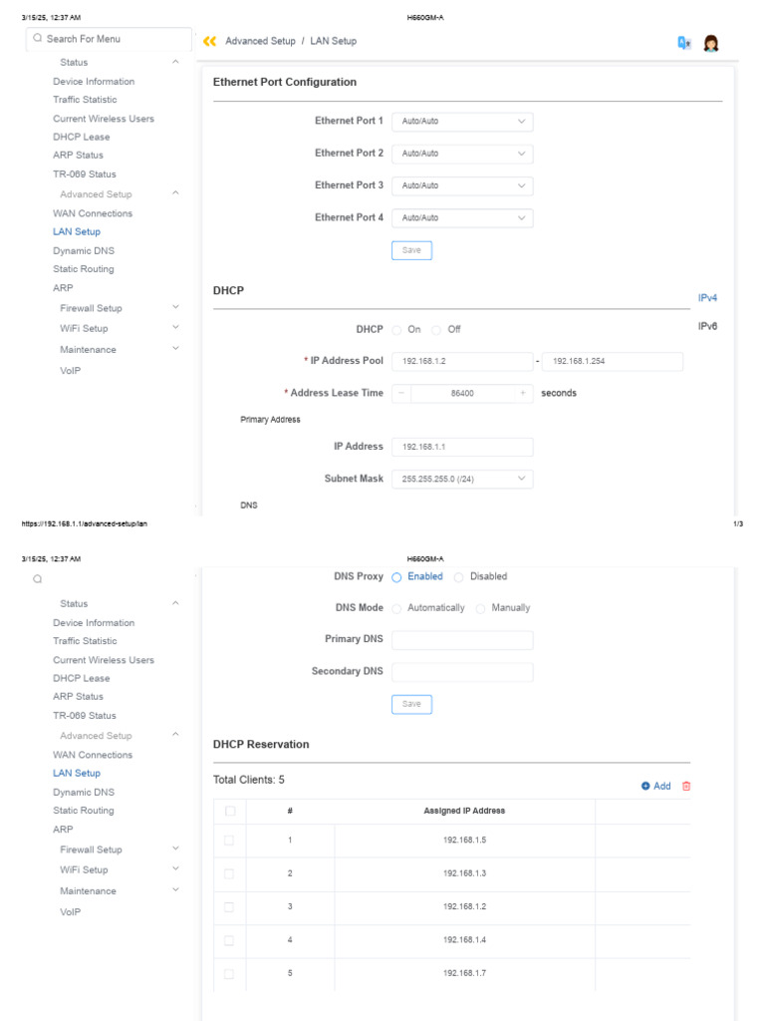Turn DHCP On with the radio button
Image resolution: width=765 pixels, height=1021 pixels.
click(x=396, y=330)
